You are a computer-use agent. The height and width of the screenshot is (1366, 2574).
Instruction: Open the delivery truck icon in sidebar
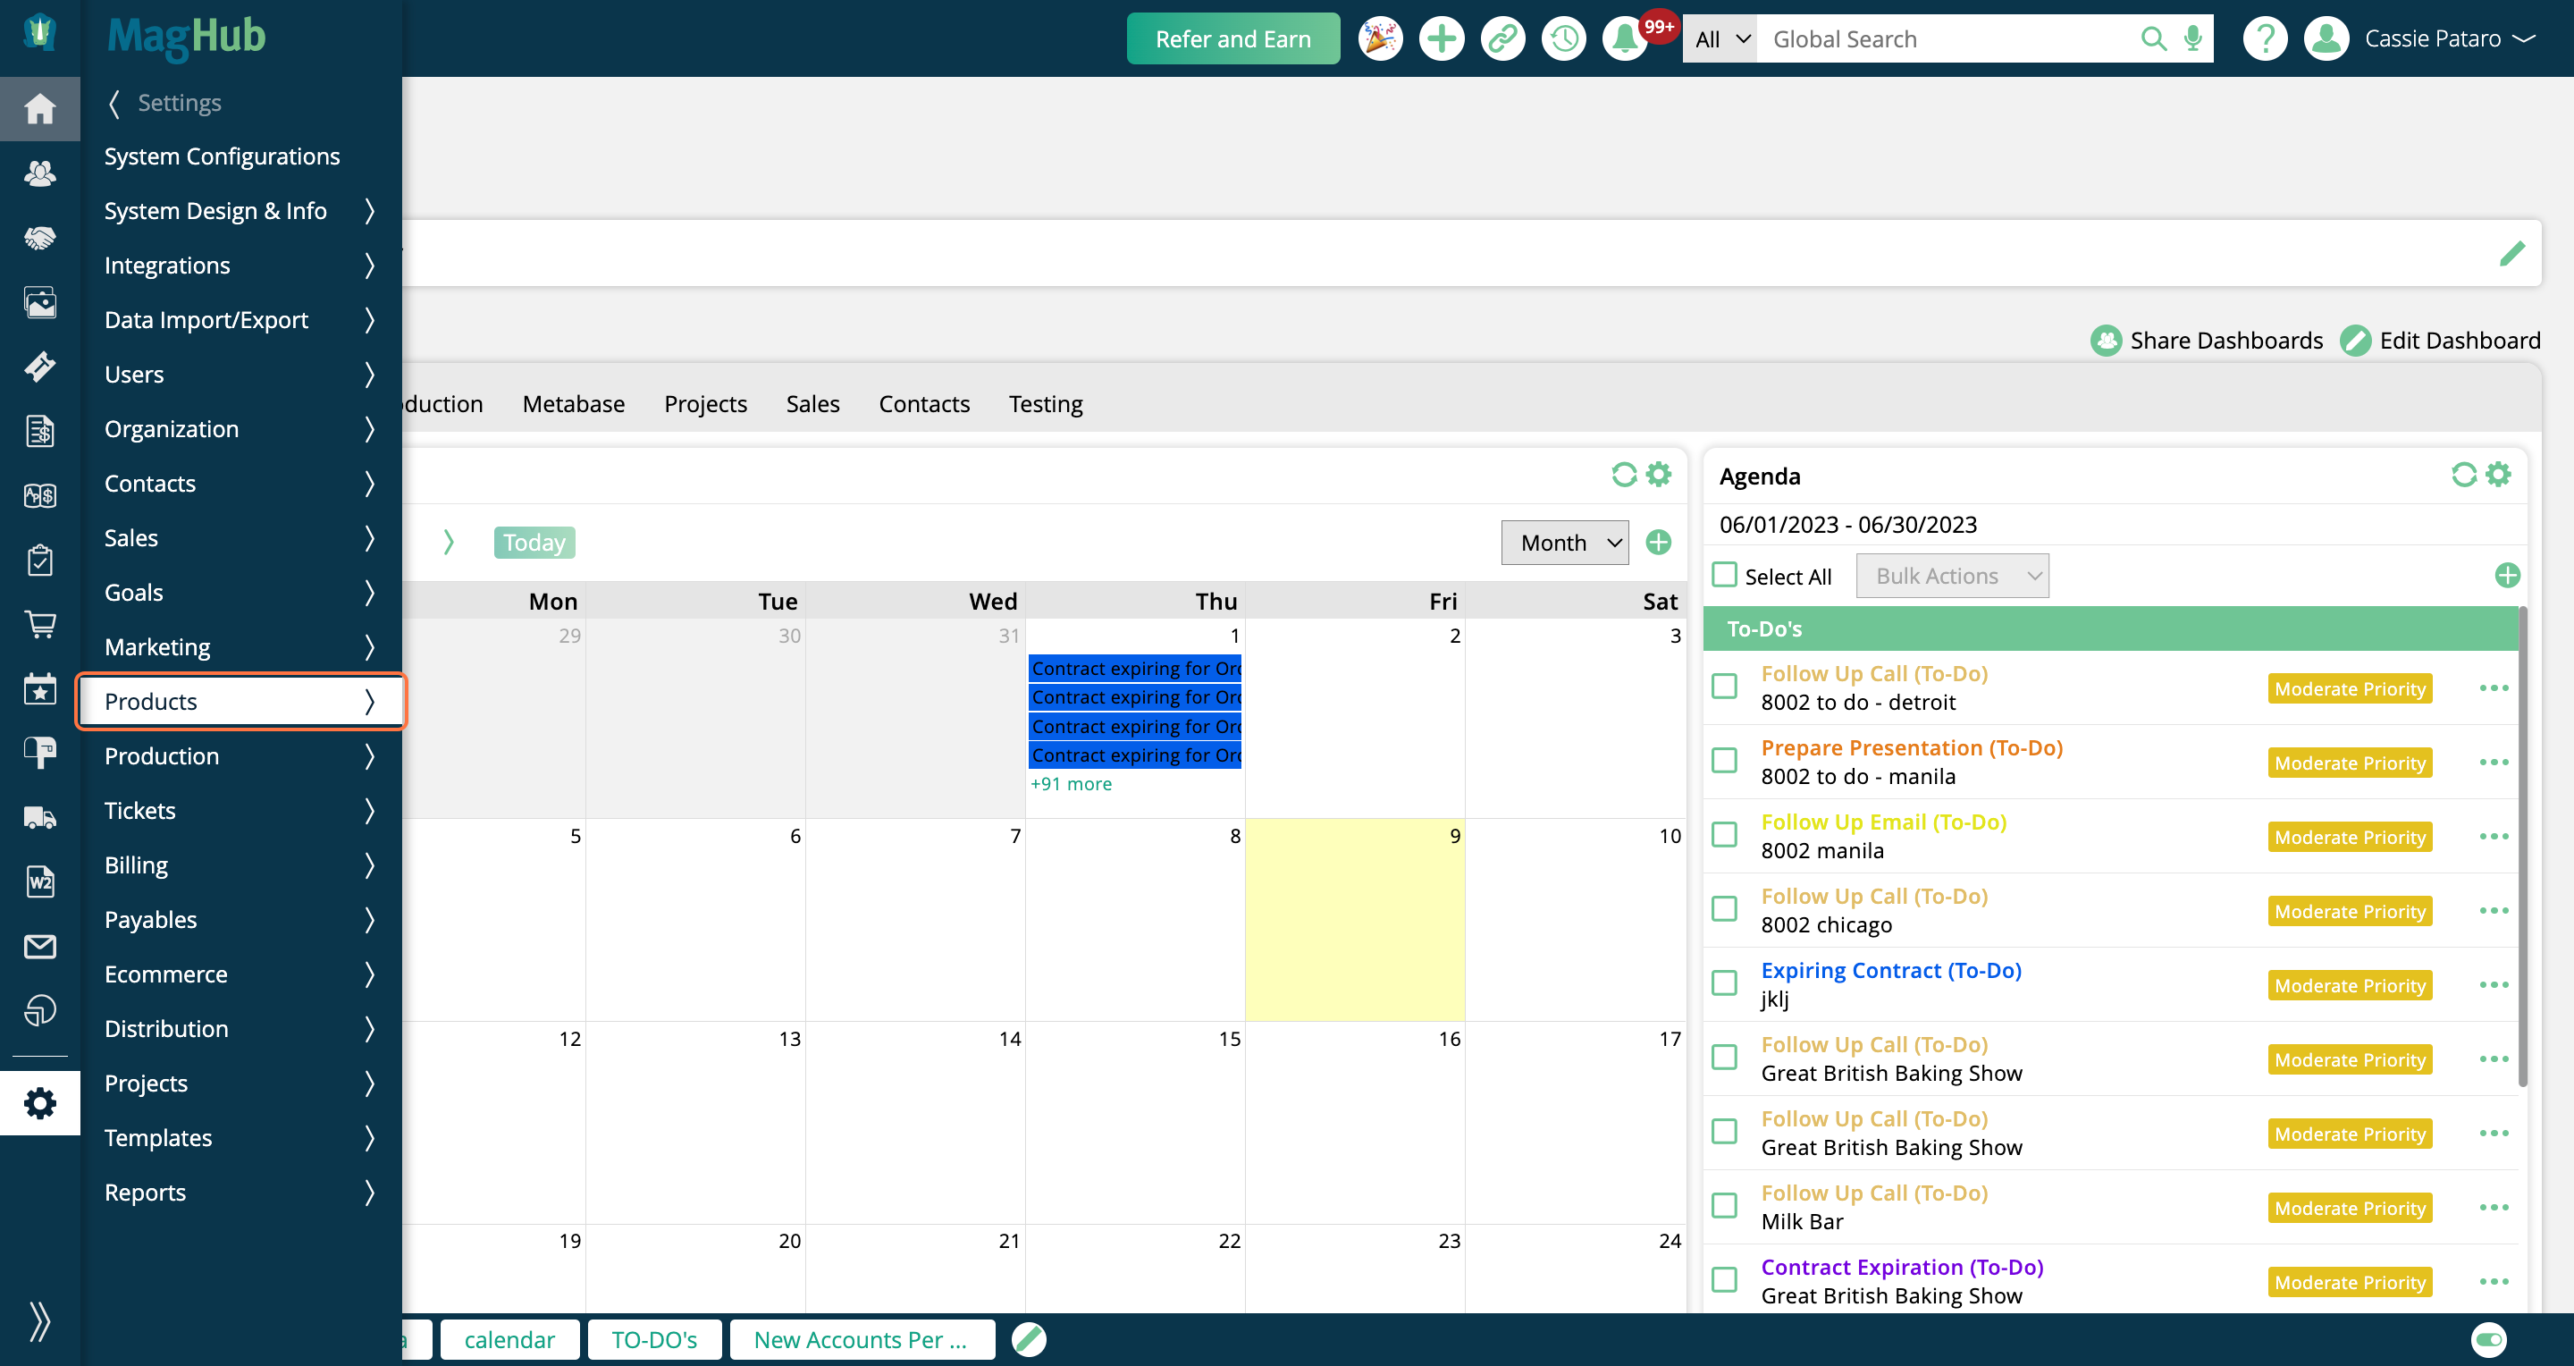40,817
